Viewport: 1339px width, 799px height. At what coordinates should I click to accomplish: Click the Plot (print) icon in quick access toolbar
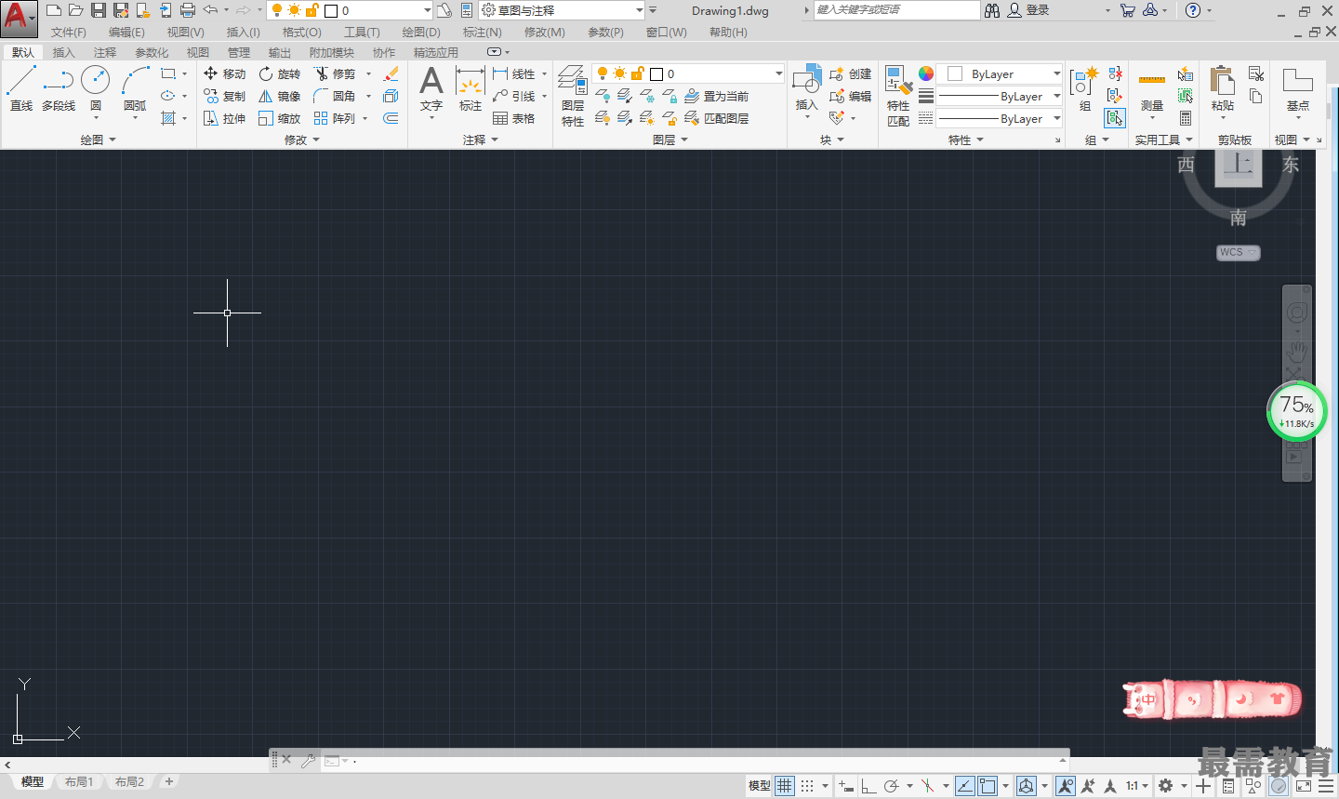click(x=188, y=10)
